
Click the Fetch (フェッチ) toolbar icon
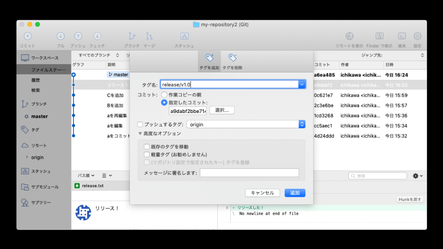[x=97, y=36]
